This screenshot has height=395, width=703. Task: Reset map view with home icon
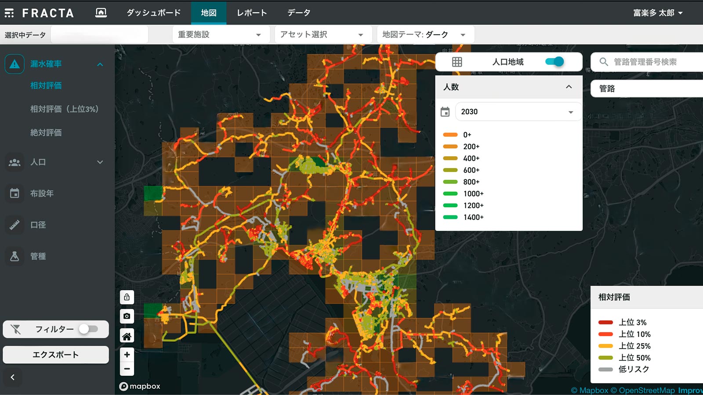pyautogui.click(x=127, y=336)
